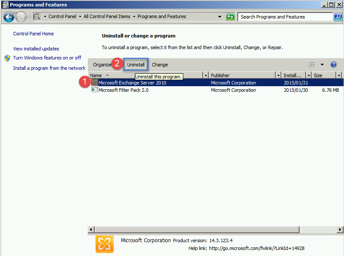
Task: Click the 6.76 MB size cell
Action: pyautogui.click(x=331, y=90)
